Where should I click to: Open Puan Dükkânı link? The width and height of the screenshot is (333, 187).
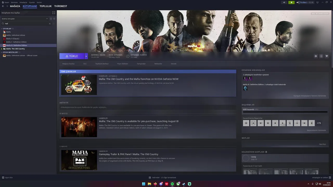[x=123, y=64]
